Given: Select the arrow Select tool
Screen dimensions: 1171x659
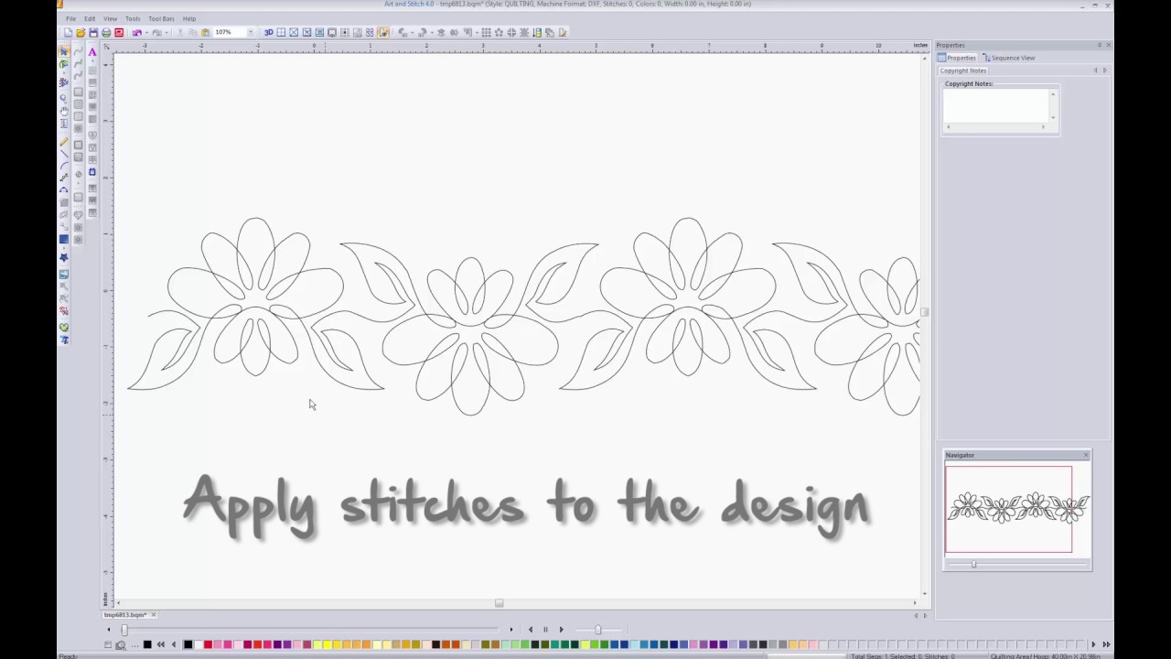Looking at the screenshot, I should pos(64,52).
